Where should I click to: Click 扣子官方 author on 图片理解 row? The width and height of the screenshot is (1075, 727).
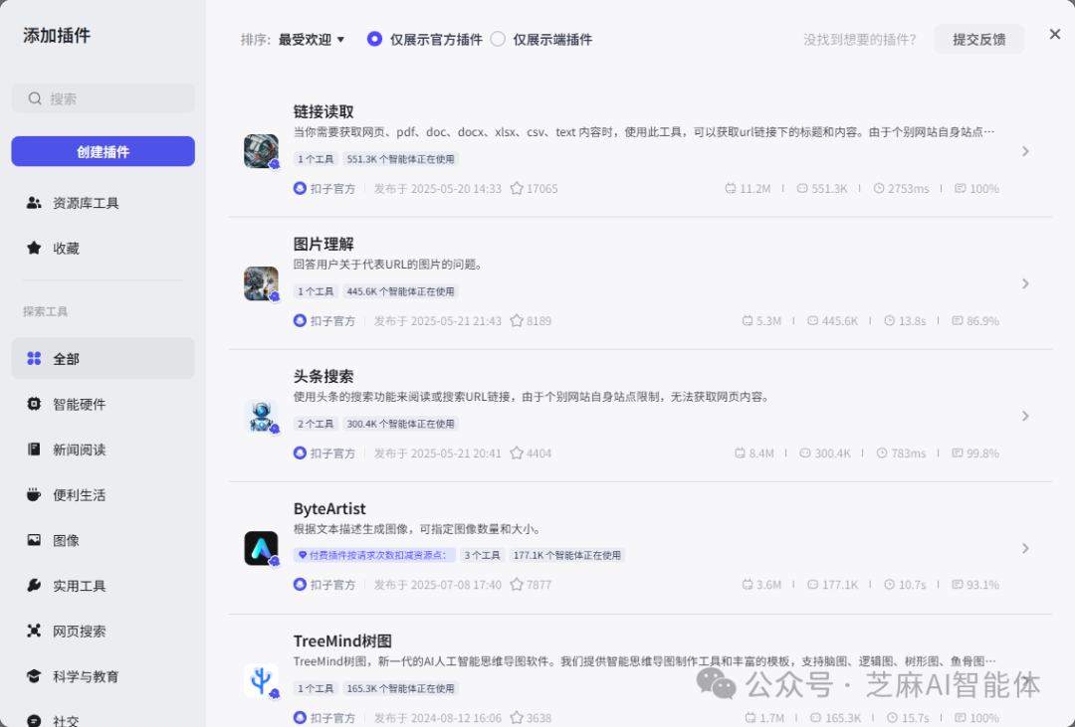pyautogui.click(x=332, y=320)
